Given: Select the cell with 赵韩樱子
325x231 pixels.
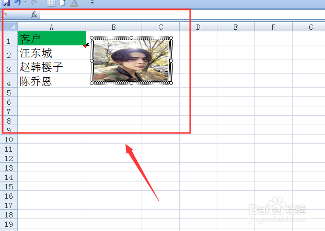Looking at the screenshot, I should 52,67.
